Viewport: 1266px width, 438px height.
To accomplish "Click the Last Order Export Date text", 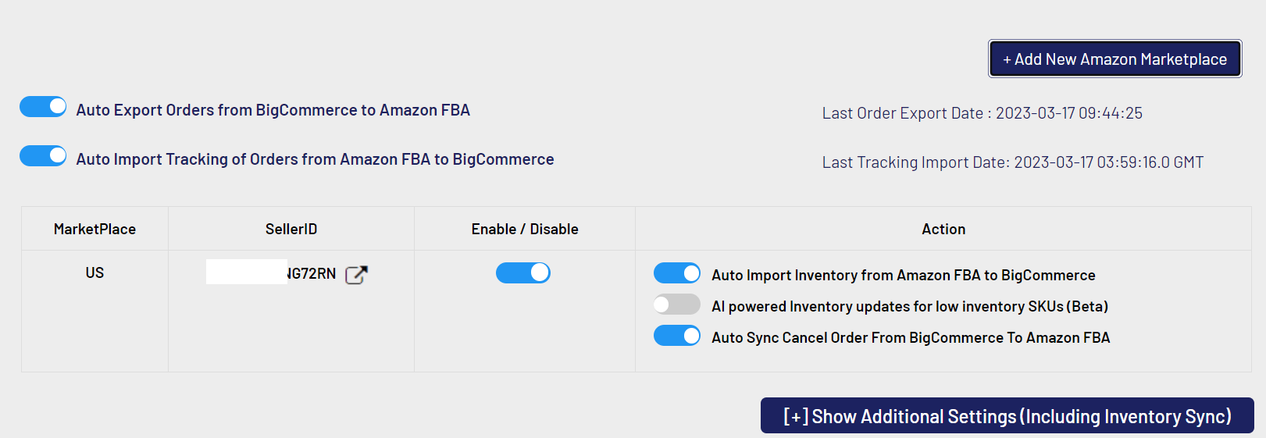I will (x=982, y=113).
